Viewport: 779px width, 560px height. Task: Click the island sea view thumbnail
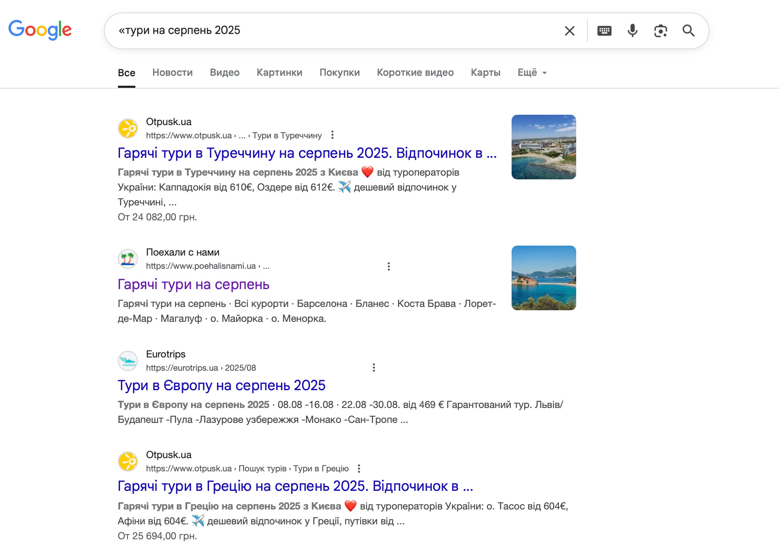pos(544,278)
